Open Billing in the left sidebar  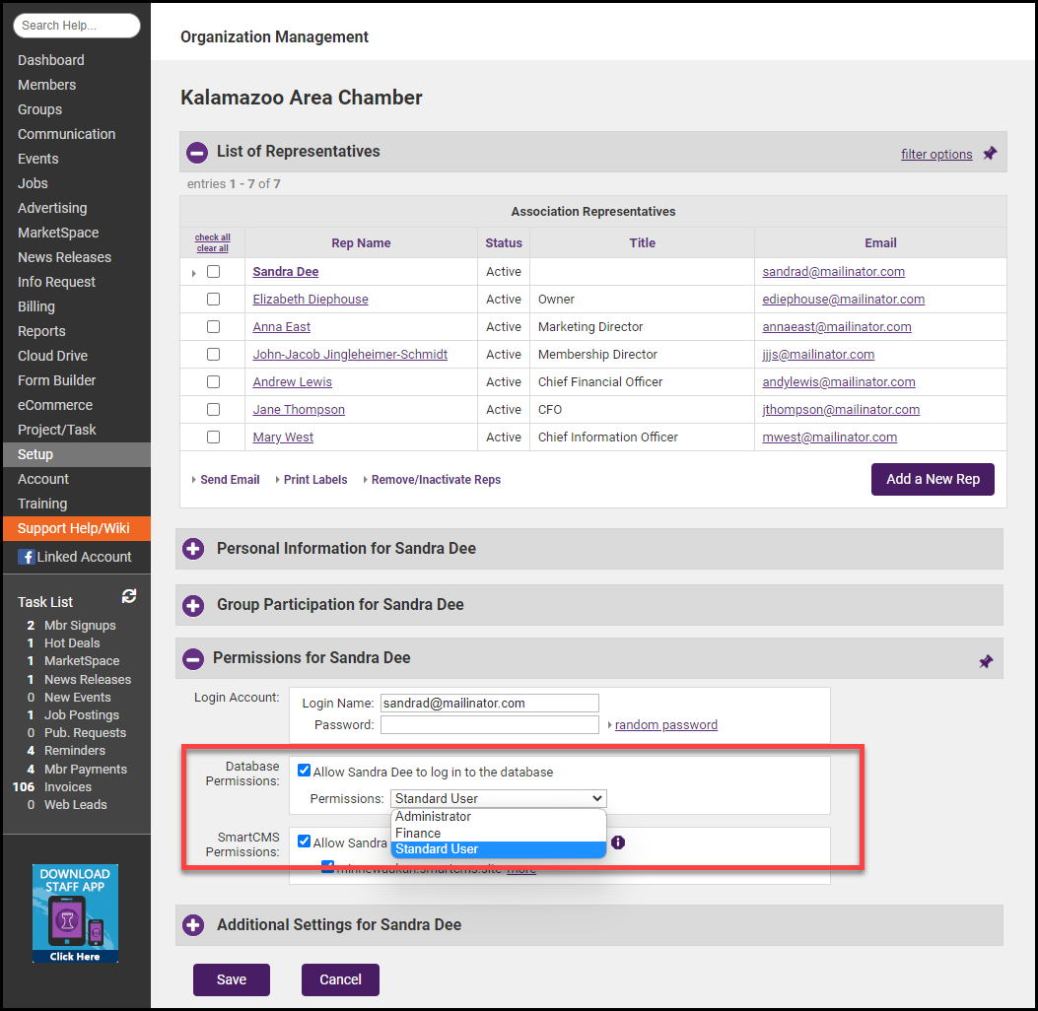pos(36,306)
